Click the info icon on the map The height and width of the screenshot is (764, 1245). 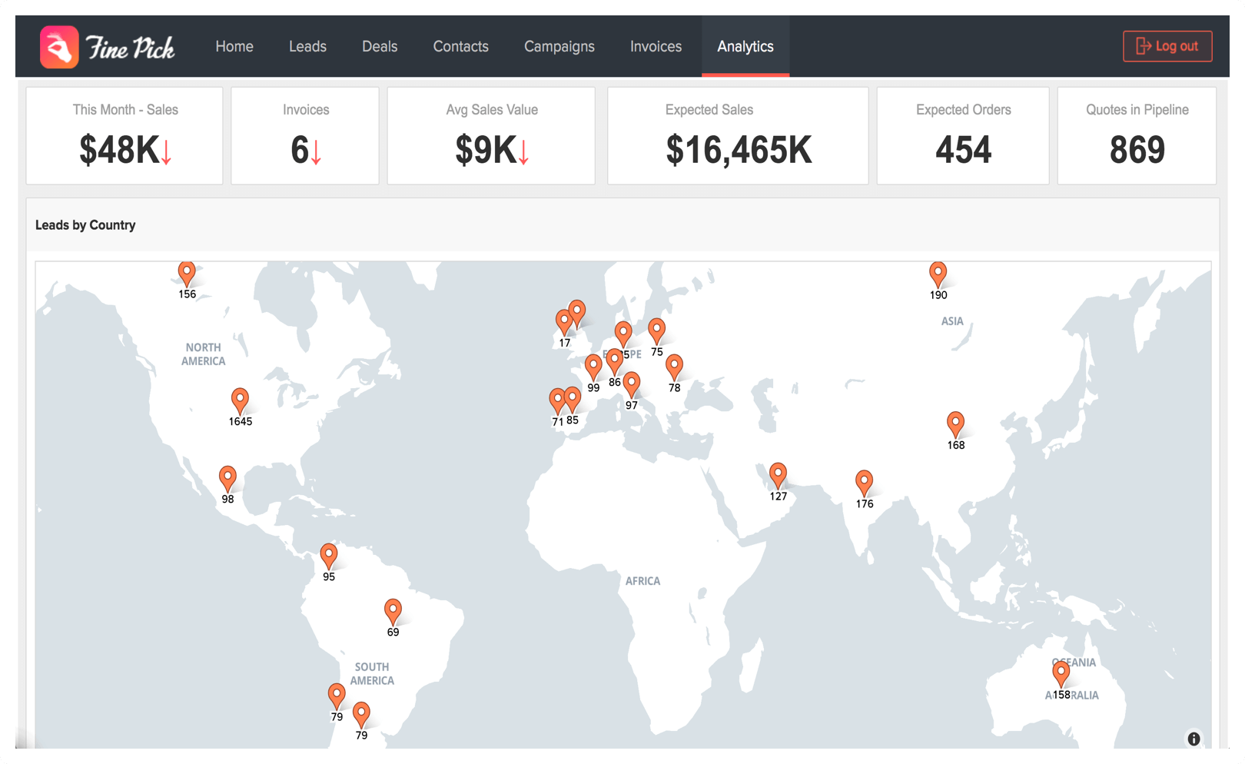click(1194, 738)
